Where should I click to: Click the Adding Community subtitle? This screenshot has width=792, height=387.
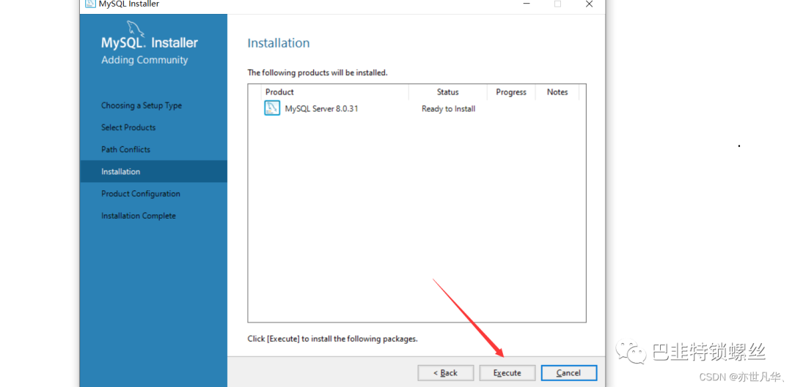tap(144, 60)
